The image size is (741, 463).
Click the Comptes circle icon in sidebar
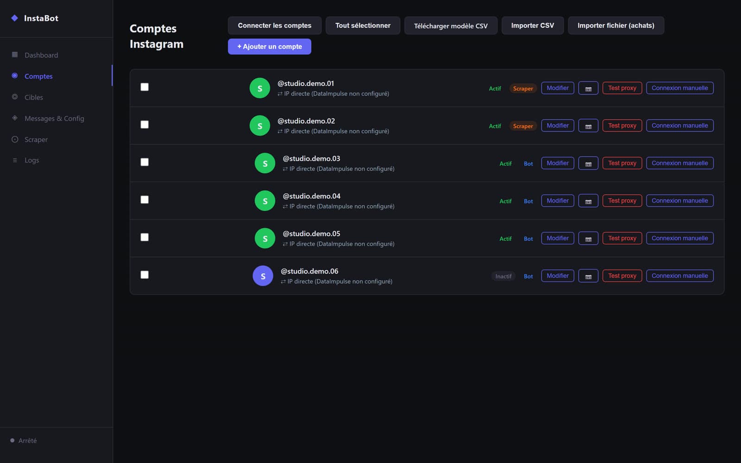(15, 75)
